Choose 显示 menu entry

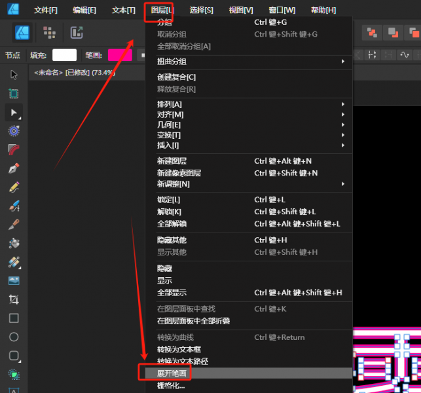click(x=249, y=280)
